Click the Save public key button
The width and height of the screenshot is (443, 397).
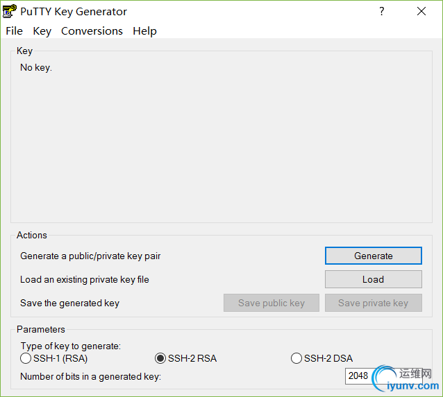(x=271, y=303)
